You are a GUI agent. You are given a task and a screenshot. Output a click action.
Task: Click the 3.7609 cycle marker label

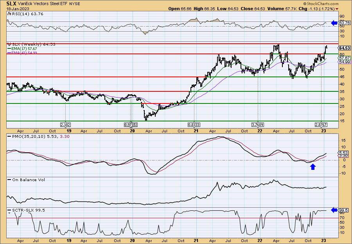(x=258, y=125)
